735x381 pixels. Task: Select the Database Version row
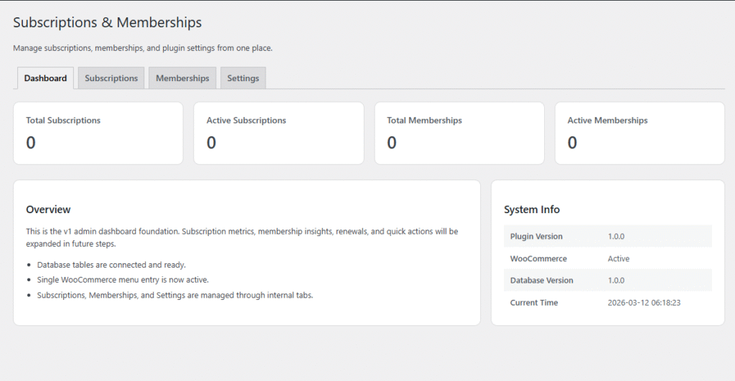tap(608, 281)
